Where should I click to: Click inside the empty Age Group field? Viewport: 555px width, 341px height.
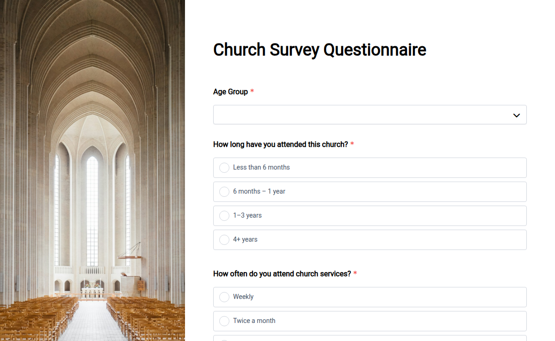click(324, 114)
